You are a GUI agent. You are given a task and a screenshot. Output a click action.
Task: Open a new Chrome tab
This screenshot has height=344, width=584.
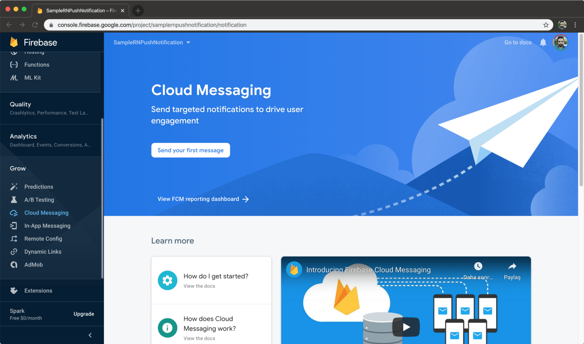138,10
